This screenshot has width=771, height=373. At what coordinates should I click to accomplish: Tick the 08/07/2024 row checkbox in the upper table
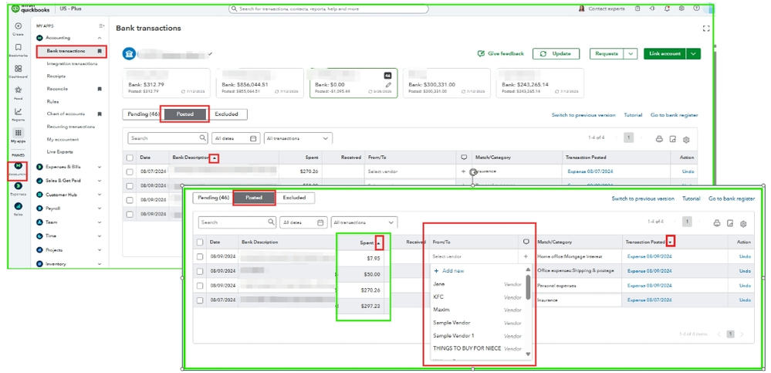point(130,171)
